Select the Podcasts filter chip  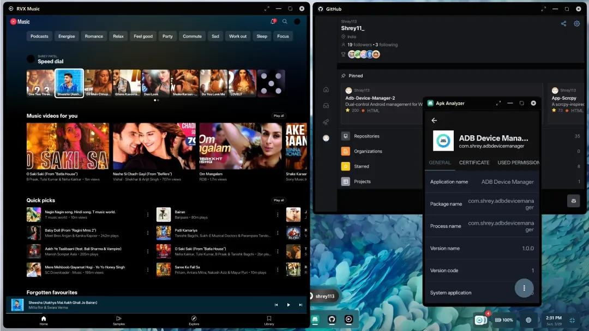click(39, 36)
